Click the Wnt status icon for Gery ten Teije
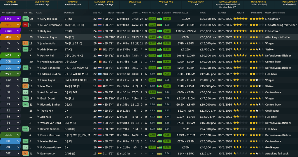Screen dimensions: 298x157 (25, 19)
